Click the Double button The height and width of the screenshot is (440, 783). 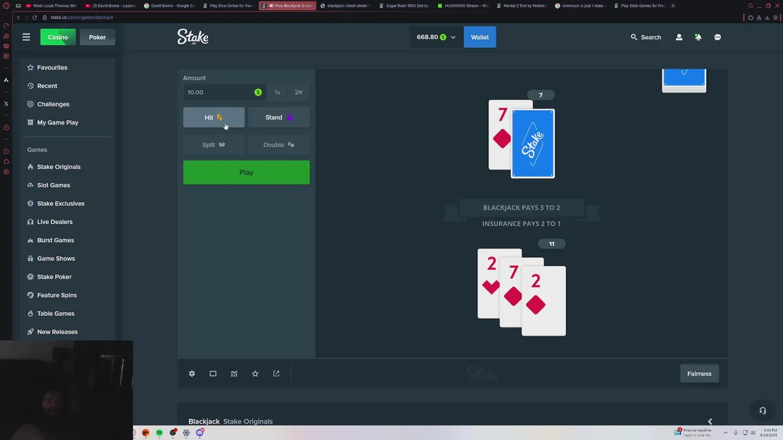pos(279,145)
